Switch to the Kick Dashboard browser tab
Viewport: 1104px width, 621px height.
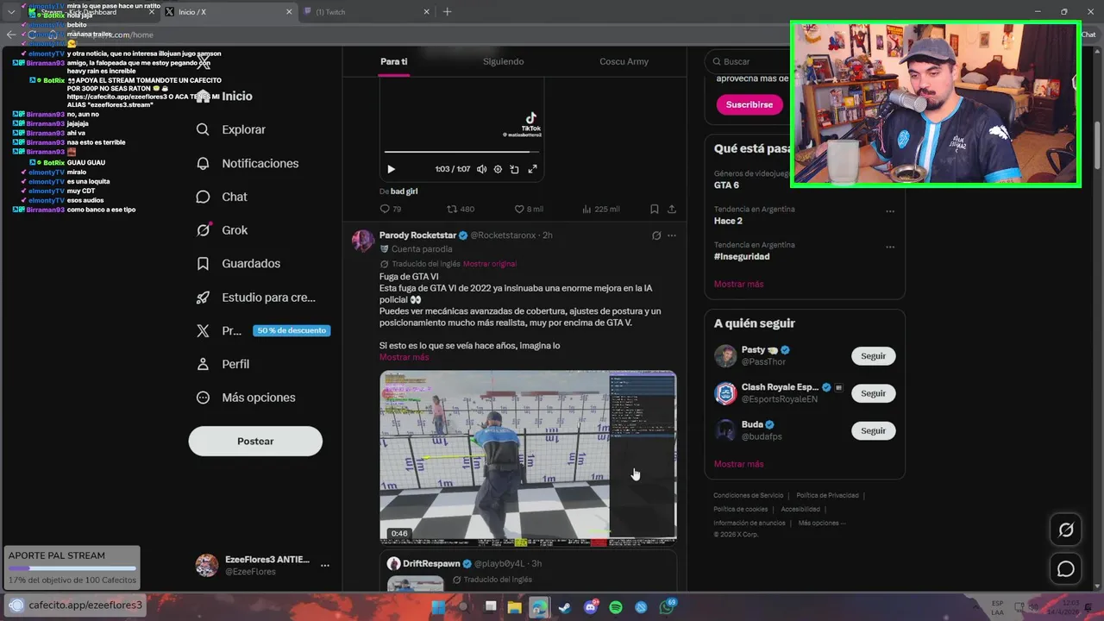tap(91, 12)
